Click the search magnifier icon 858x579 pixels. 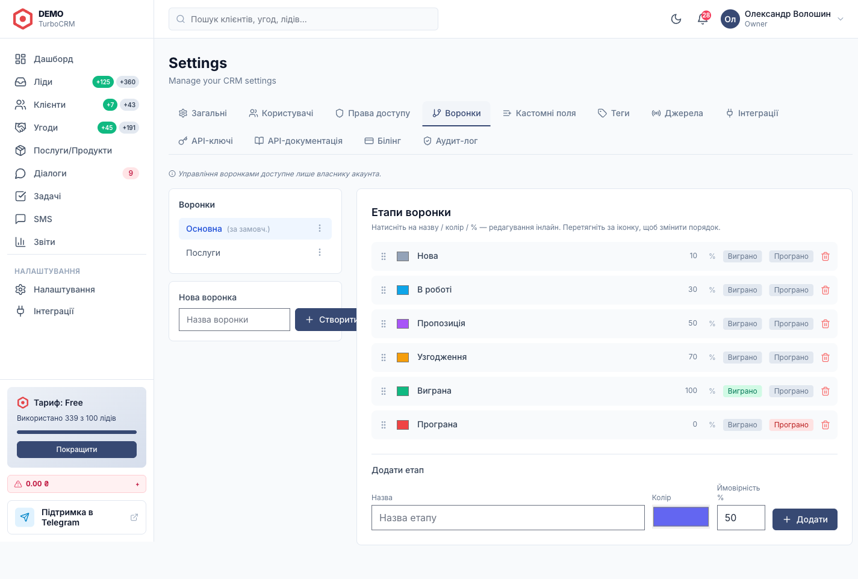point(181,19)
